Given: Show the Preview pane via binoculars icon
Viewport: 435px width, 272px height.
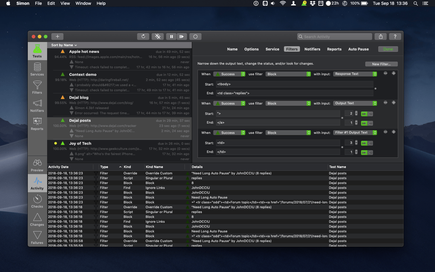Looking at the screenshot, I should (x=37, y=165).
